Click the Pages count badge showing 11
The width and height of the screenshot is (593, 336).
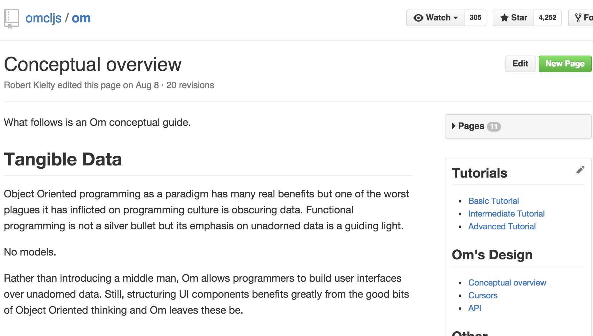coord(494,126)
